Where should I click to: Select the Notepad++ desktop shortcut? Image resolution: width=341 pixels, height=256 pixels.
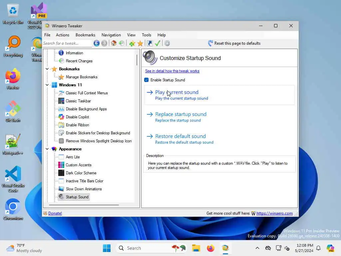click(13, 144)
